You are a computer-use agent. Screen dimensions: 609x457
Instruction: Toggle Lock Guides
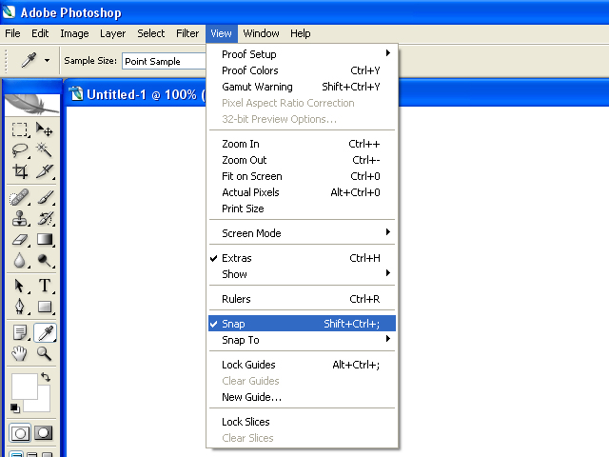tap(302, 365)
